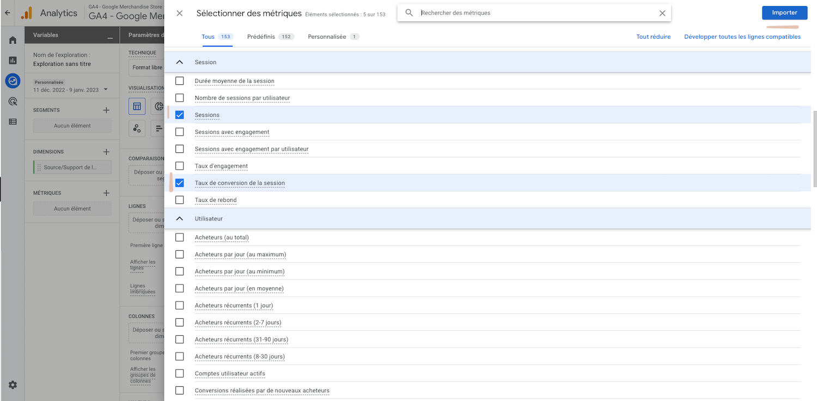Click the Advertising icon in the sidebar
The image size is (817, 401).
click(13, 101)
